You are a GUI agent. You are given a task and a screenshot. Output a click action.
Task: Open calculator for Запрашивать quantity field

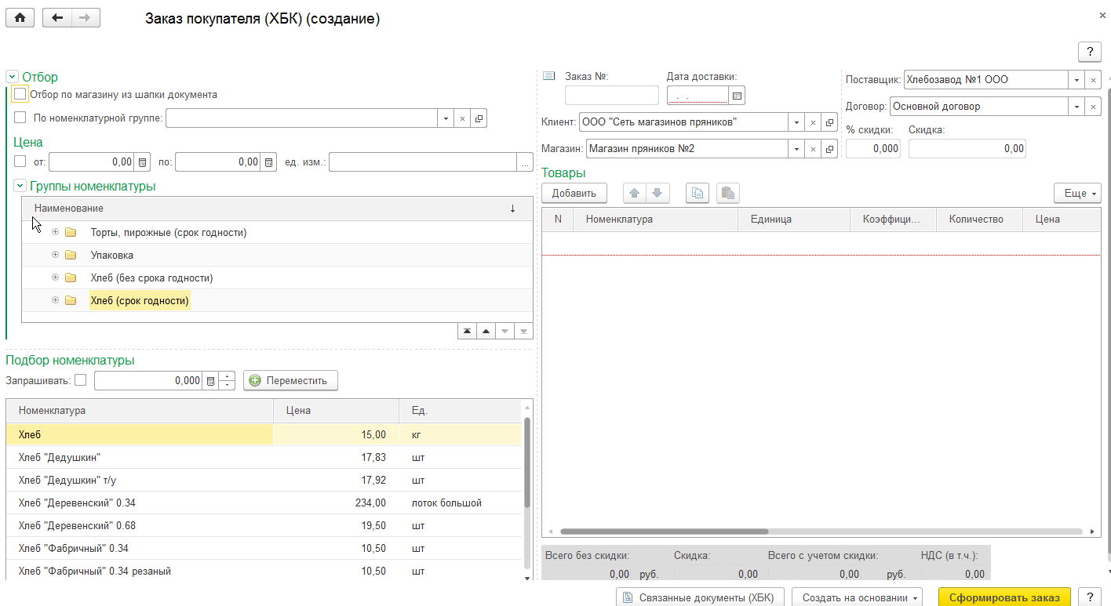(209, 381)
